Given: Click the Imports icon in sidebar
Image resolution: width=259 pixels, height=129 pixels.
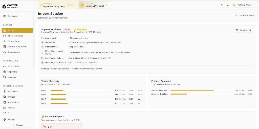Looking at the screenshot, I should (5, 30).
